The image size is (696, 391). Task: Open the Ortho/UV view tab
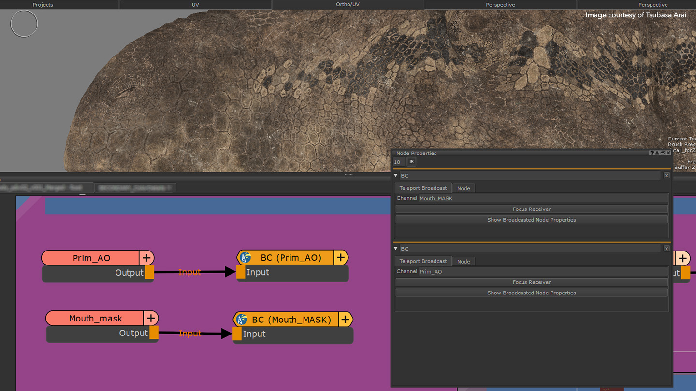(x=348, y=5)
